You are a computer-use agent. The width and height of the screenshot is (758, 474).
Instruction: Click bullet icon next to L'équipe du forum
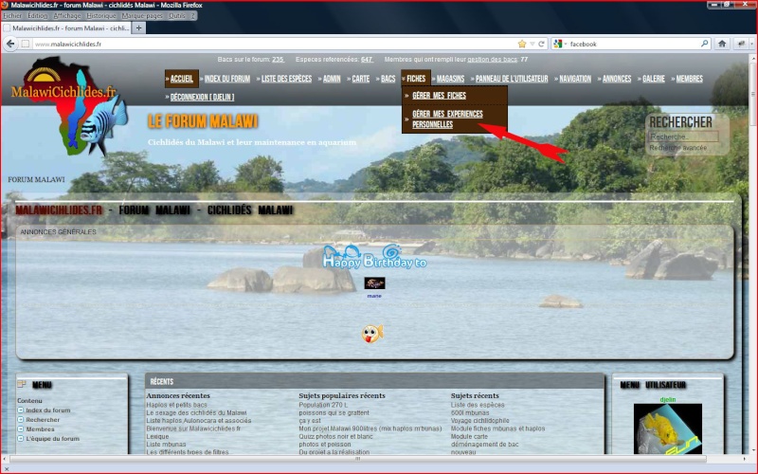coord(20,439)
